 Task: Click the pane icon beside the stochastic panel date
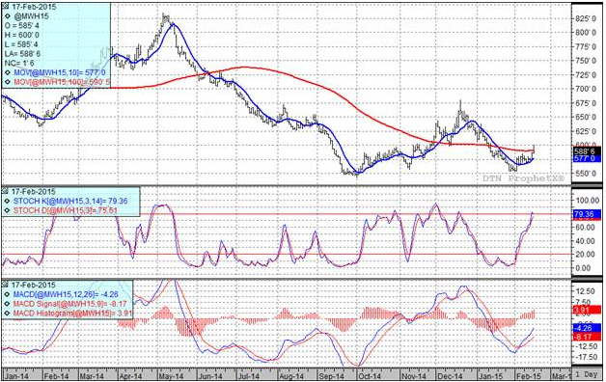(6, 191)
